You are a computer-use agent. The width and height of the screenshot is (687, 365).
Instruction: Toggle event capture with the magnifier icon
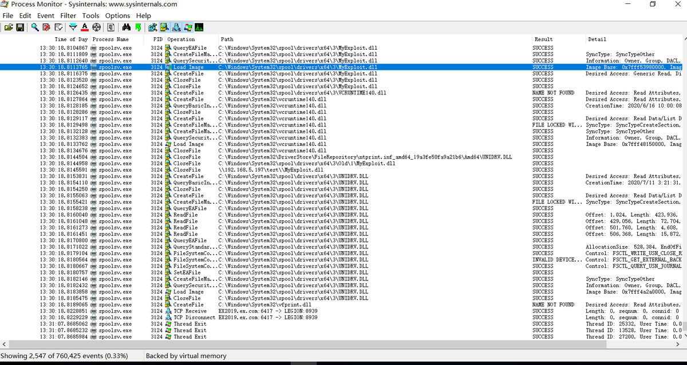[x=34, y=27]
